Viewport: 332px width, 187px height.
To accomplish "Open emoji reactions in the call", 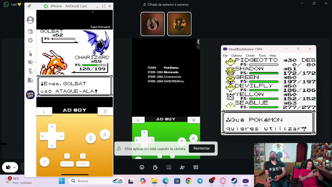I will [142, 167].
